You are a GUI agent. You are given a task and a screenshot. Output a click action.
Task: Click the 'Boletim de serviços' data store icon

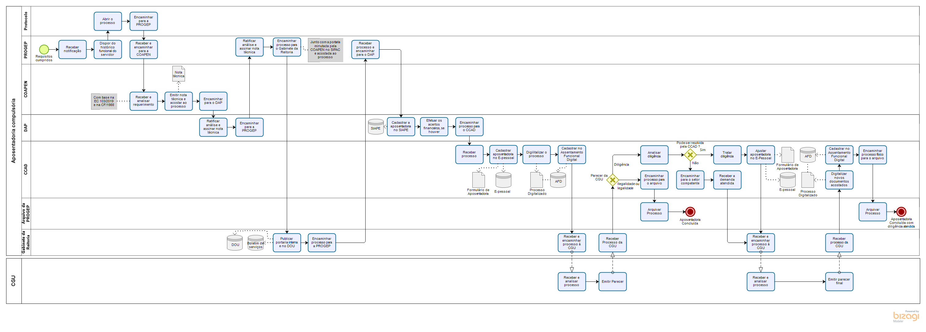[256, 243]
